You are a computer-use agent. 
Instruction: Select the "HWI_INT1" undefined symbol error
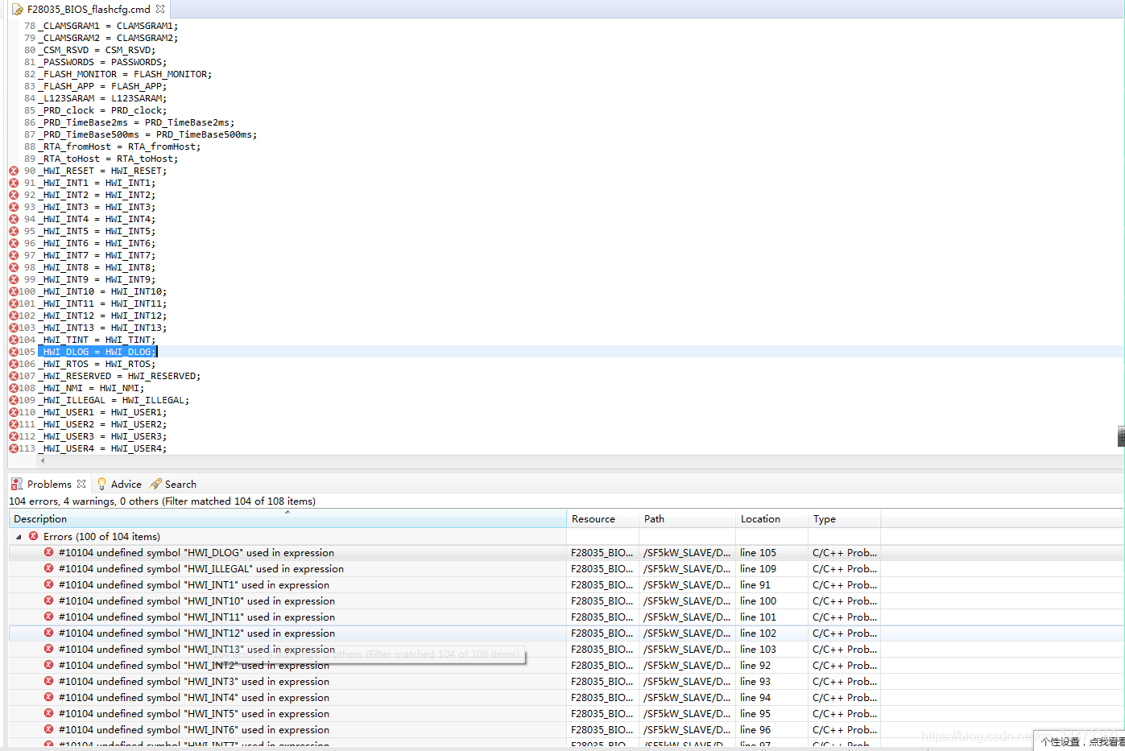click(194, 585)
